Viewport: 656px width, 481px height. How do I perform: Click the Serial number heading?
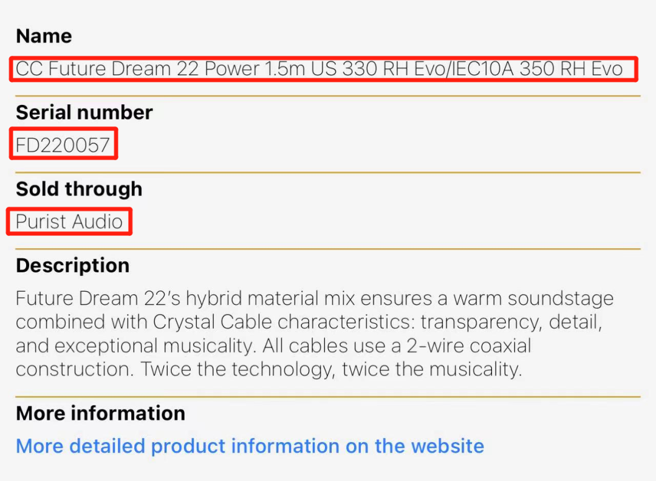click(x=84, y=112)
